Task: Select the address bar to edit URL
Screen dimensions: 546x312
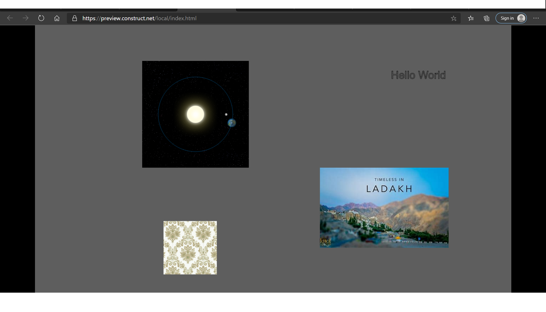Action: (x=256, y=18)
